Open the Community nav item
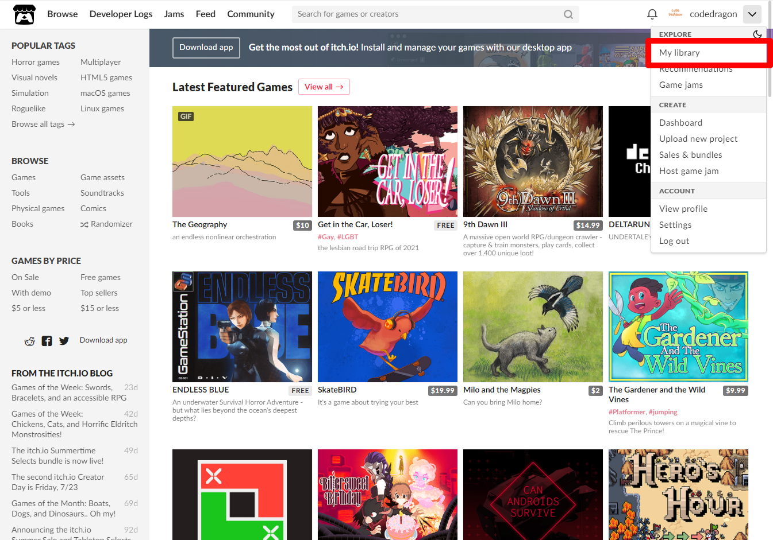The width and height of the screenshot is (773, 540). click(251, 14)
